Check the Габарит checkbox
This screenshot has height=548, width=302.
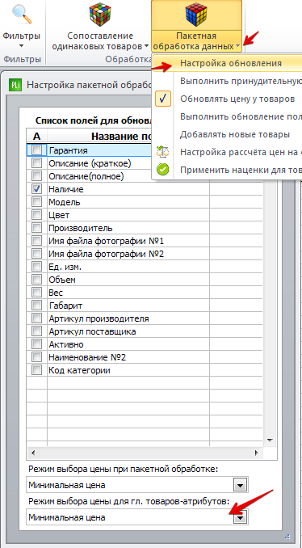pos(36,306)
